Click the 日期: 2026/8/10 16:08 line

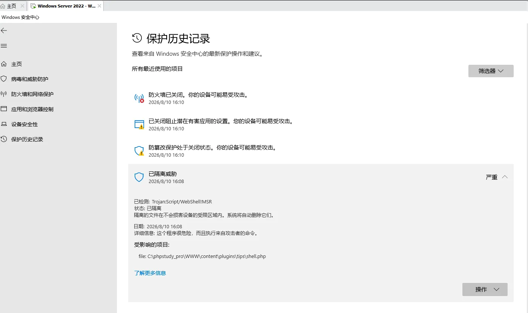pos(158,227)
